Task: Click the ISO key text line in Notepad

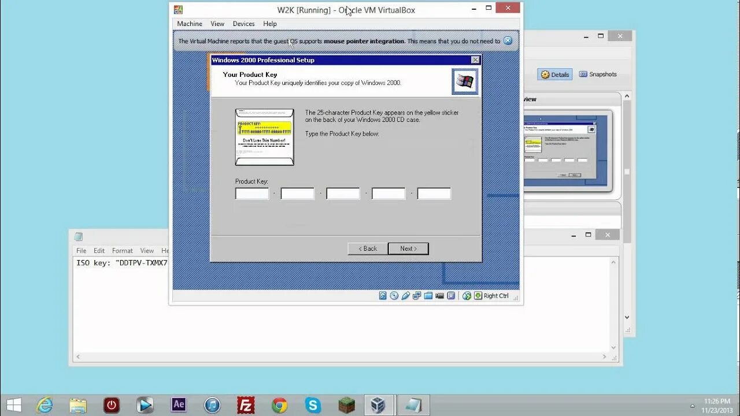Action: tap(122, 263)
